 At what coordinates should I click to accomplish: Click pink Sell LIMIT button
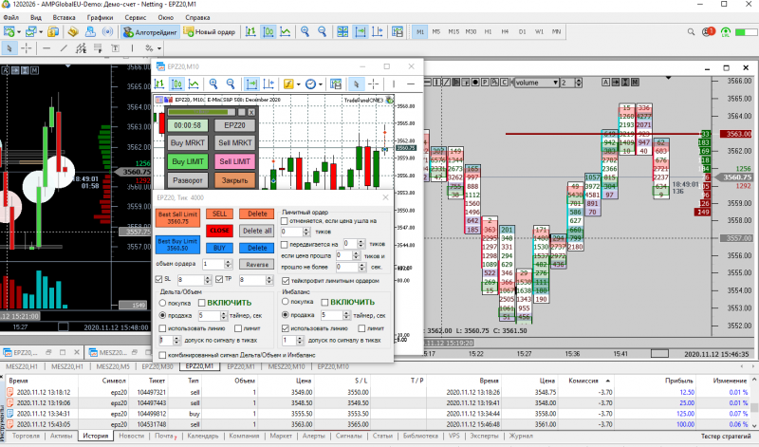pos(234,161)
